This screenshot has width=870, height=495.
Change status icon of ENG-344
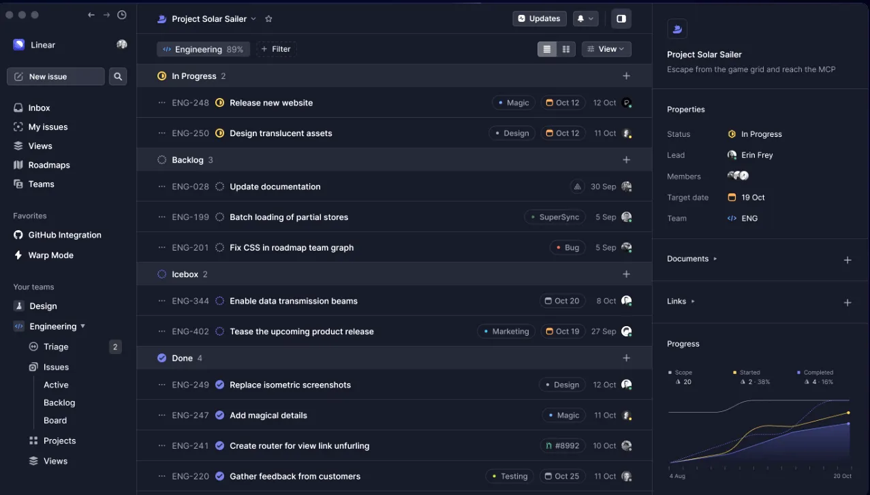[x=219, y=301]
